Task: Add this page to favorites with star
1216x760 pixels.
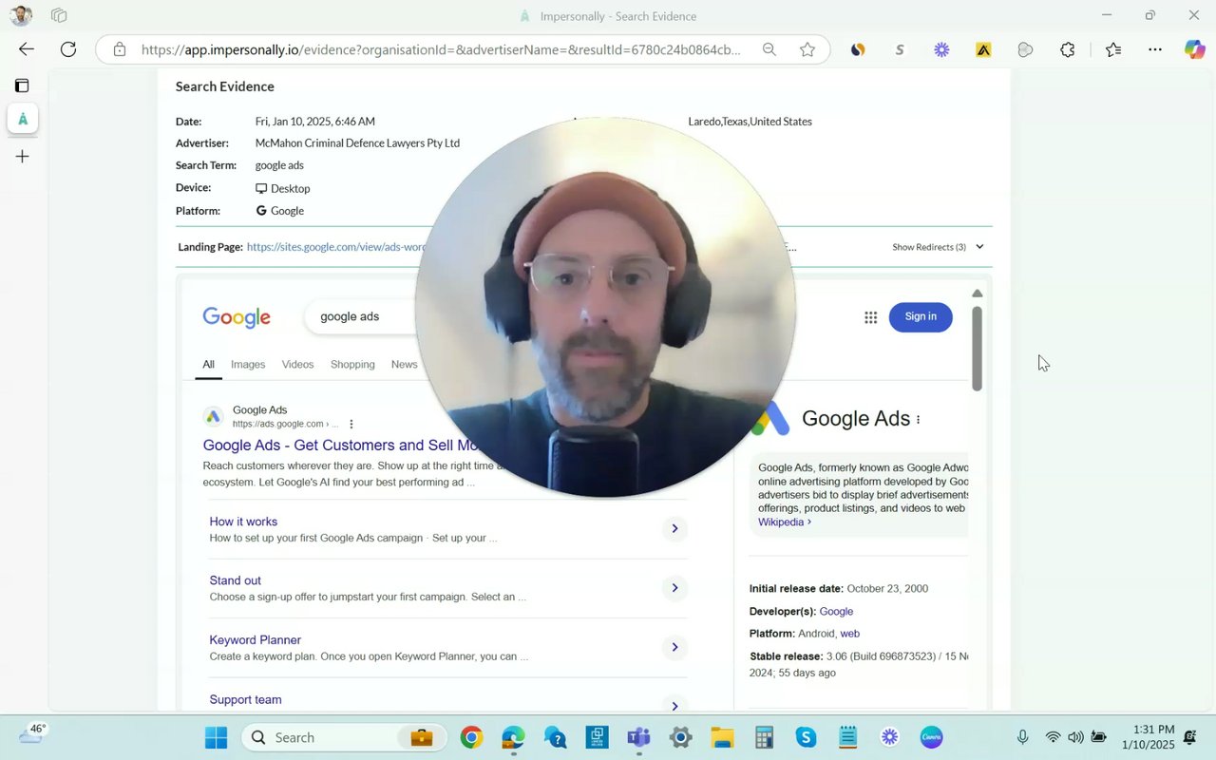Action: (x=807, y=49)
